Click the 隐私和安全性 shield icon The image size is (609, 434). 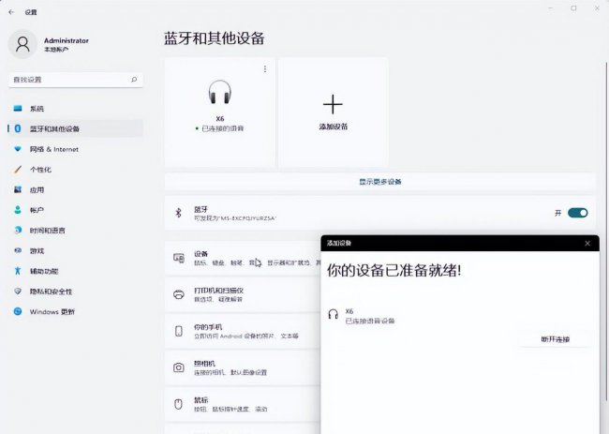click(18, 291)
